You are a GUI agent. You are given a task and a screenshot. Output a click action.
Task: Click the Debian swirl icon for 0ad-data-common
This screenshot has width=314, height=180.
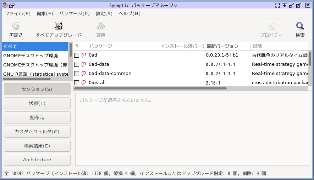(x=84, y=74)
